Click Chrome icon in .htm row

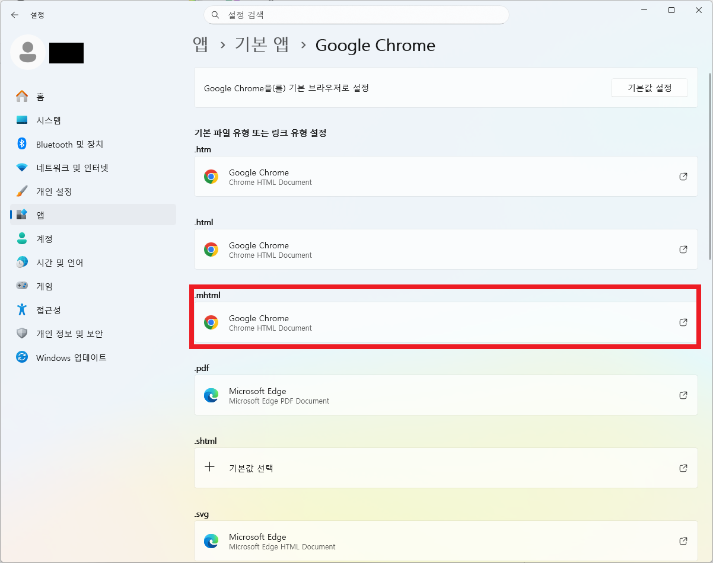(x=211, y=177)
